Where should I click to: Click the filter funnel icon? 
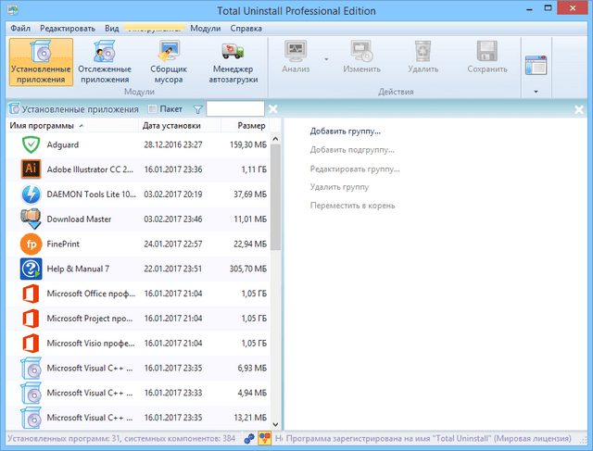coord(197,109)
